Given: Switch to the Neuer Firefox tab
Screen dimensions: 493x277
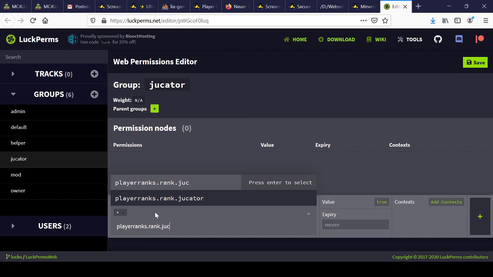Looking at the screenshot, I should coord(238,7).
